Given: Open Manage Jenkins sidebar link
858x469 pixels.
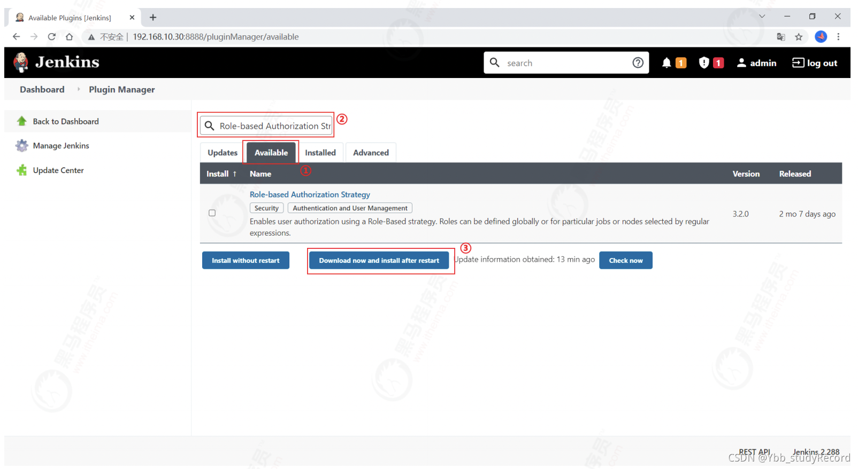Looking at the screenshot, I should pos(61,145).
